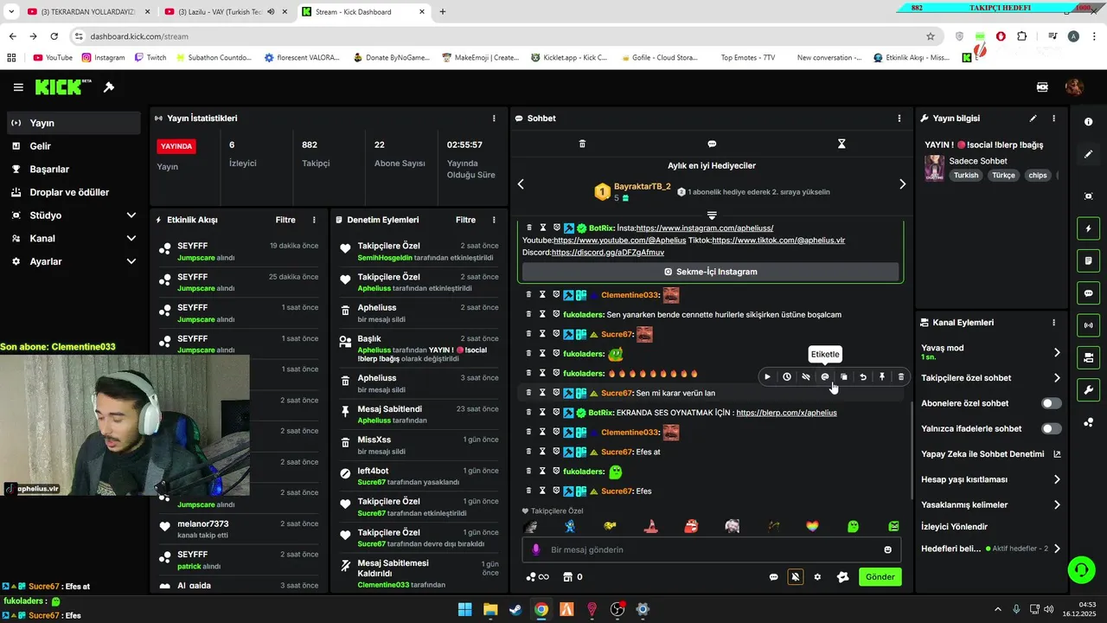Go to next gifter with right arrow
Image resolution: width=1107 pixels, height=623 pixels.
coord(902,183)
